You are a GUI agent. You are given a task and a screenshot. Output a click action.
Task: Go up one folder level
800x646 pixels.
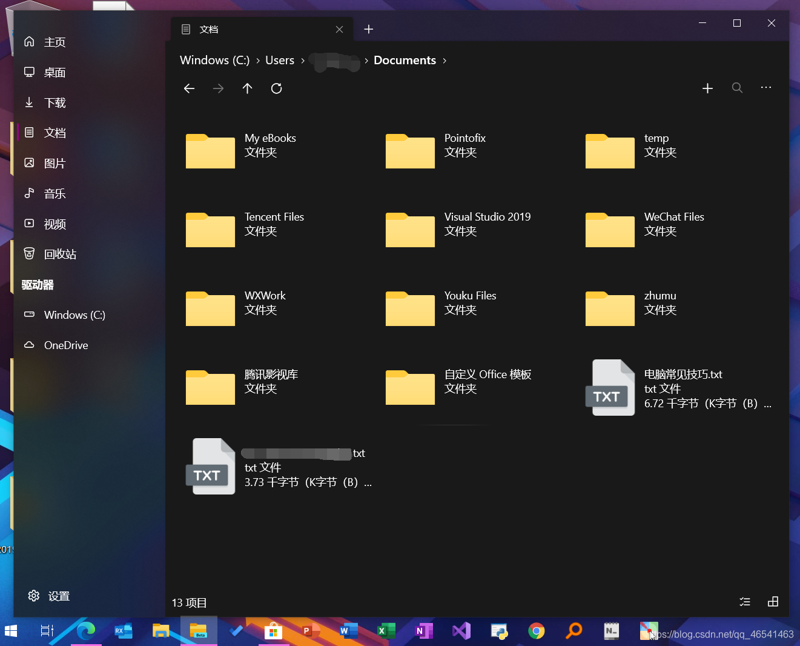[247, 88]
